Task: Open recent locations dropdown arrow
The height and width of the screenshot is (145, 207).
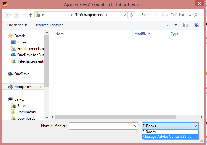Action: [24, 15]
